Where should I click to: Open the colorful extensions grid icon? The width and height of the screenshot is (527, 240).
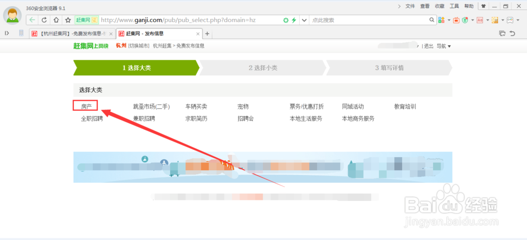click(x=442, y=20)
